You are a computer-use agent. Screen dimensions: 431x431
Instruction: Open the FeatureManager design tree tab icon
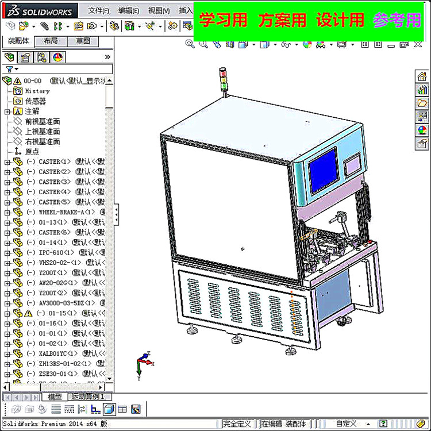(x=10, y=57)
